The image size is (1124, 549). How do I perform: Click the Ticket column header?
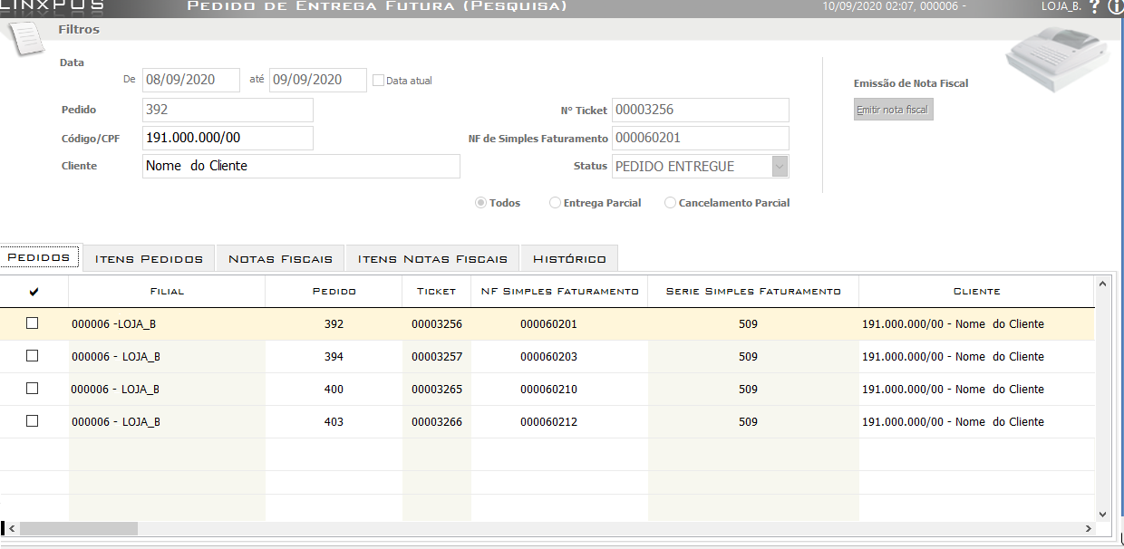click(436, 292)
